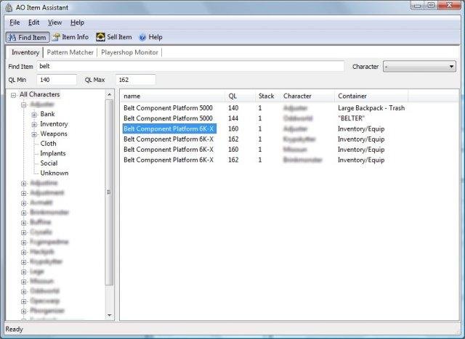
Task: Select the QL 140 Belt Component Platform 5000 row
Action: (x=264, y=108)
